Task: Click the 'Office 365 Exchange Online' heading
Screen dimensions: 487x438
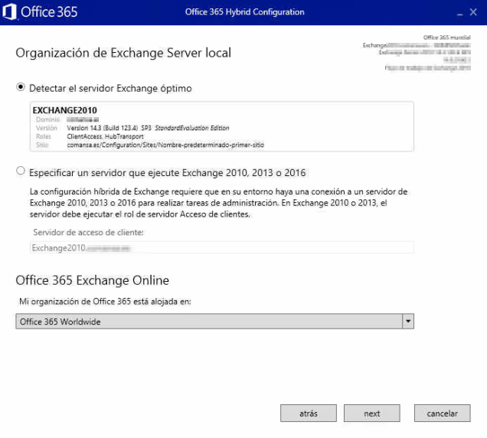Action: pyautogui.click(x=92, y=280)
